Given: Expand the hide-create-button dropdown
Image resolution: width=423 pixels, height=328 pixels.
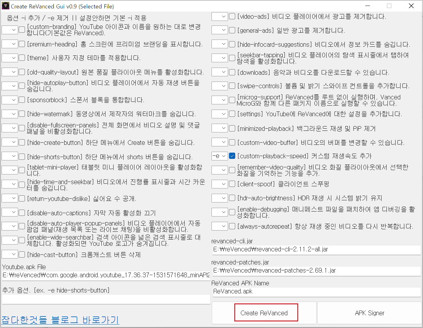Looking at the screenshot, I should [x=10, y=142].
